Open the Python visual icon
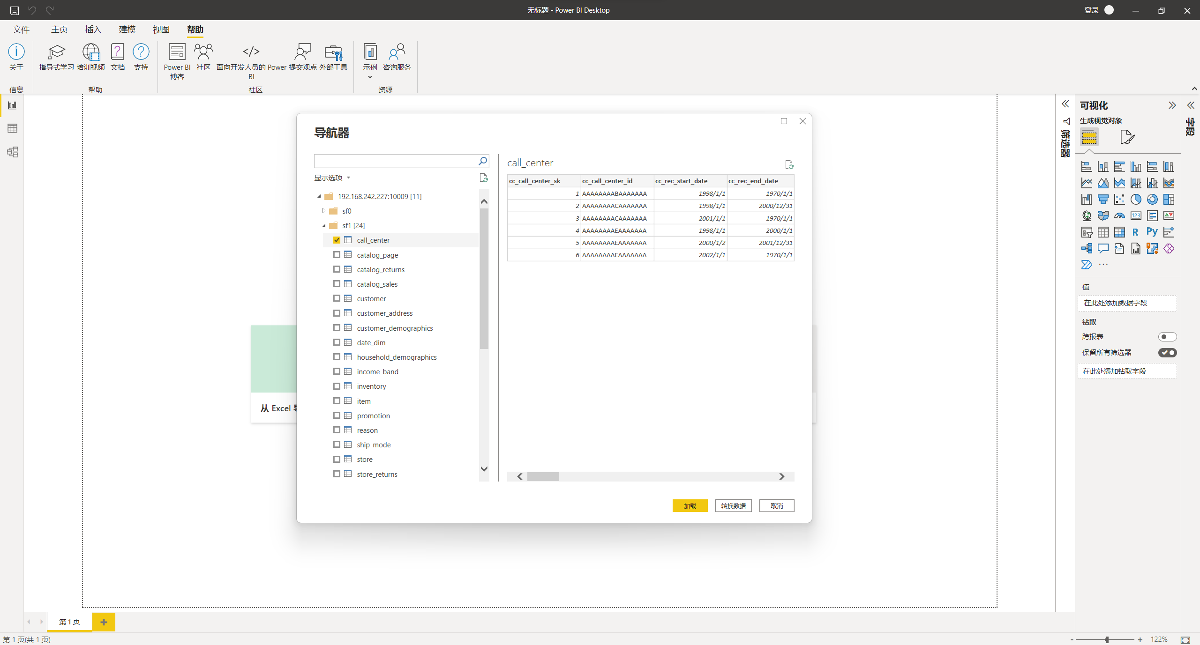 [x=1152, y=232]
